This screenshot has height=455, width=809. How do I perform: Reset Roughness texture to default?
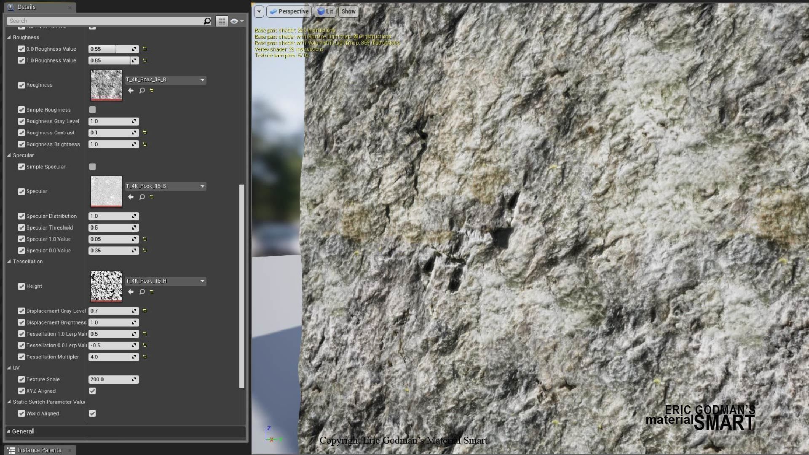(x=152, y=91)
